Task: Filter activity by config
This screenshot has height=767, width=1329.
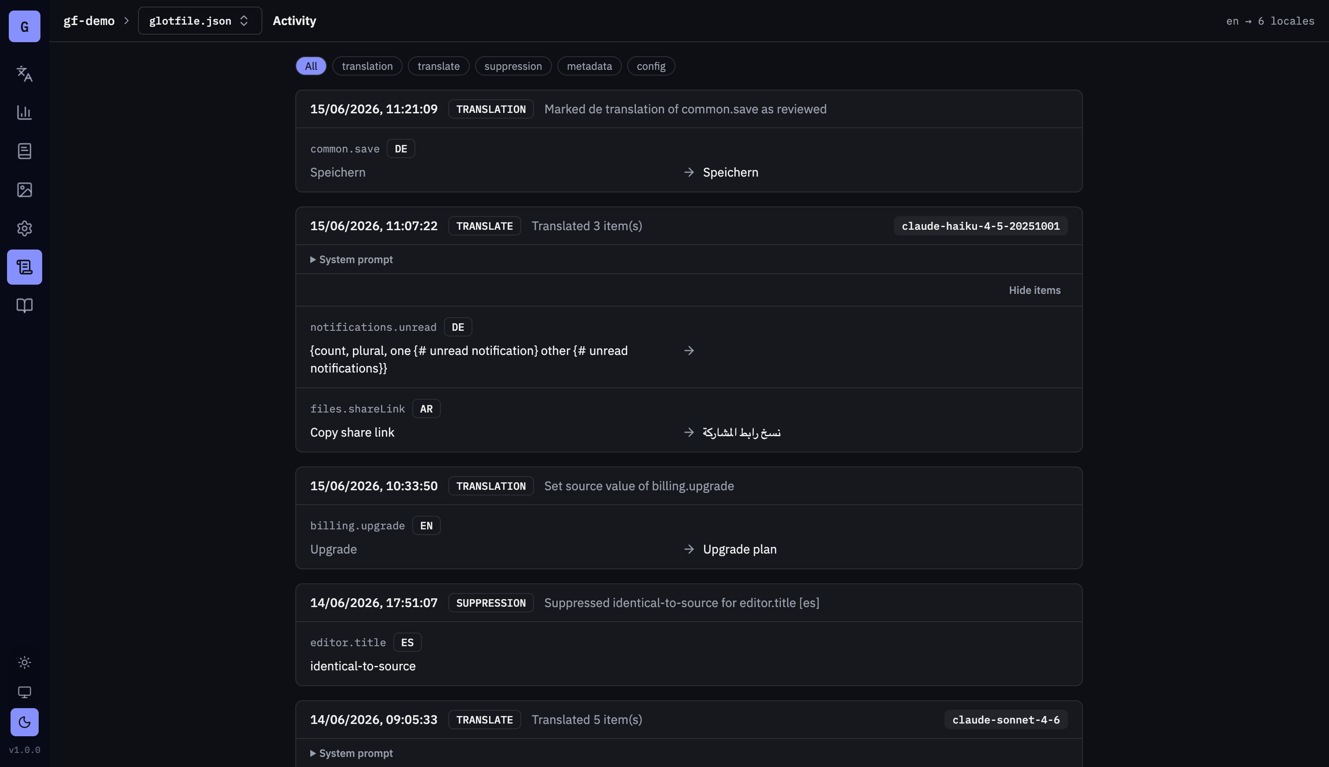Action: click(651, 66)
